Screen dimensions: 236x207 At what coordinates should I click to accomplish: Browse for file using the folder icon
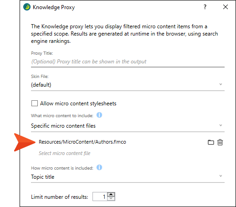(211, 142)
